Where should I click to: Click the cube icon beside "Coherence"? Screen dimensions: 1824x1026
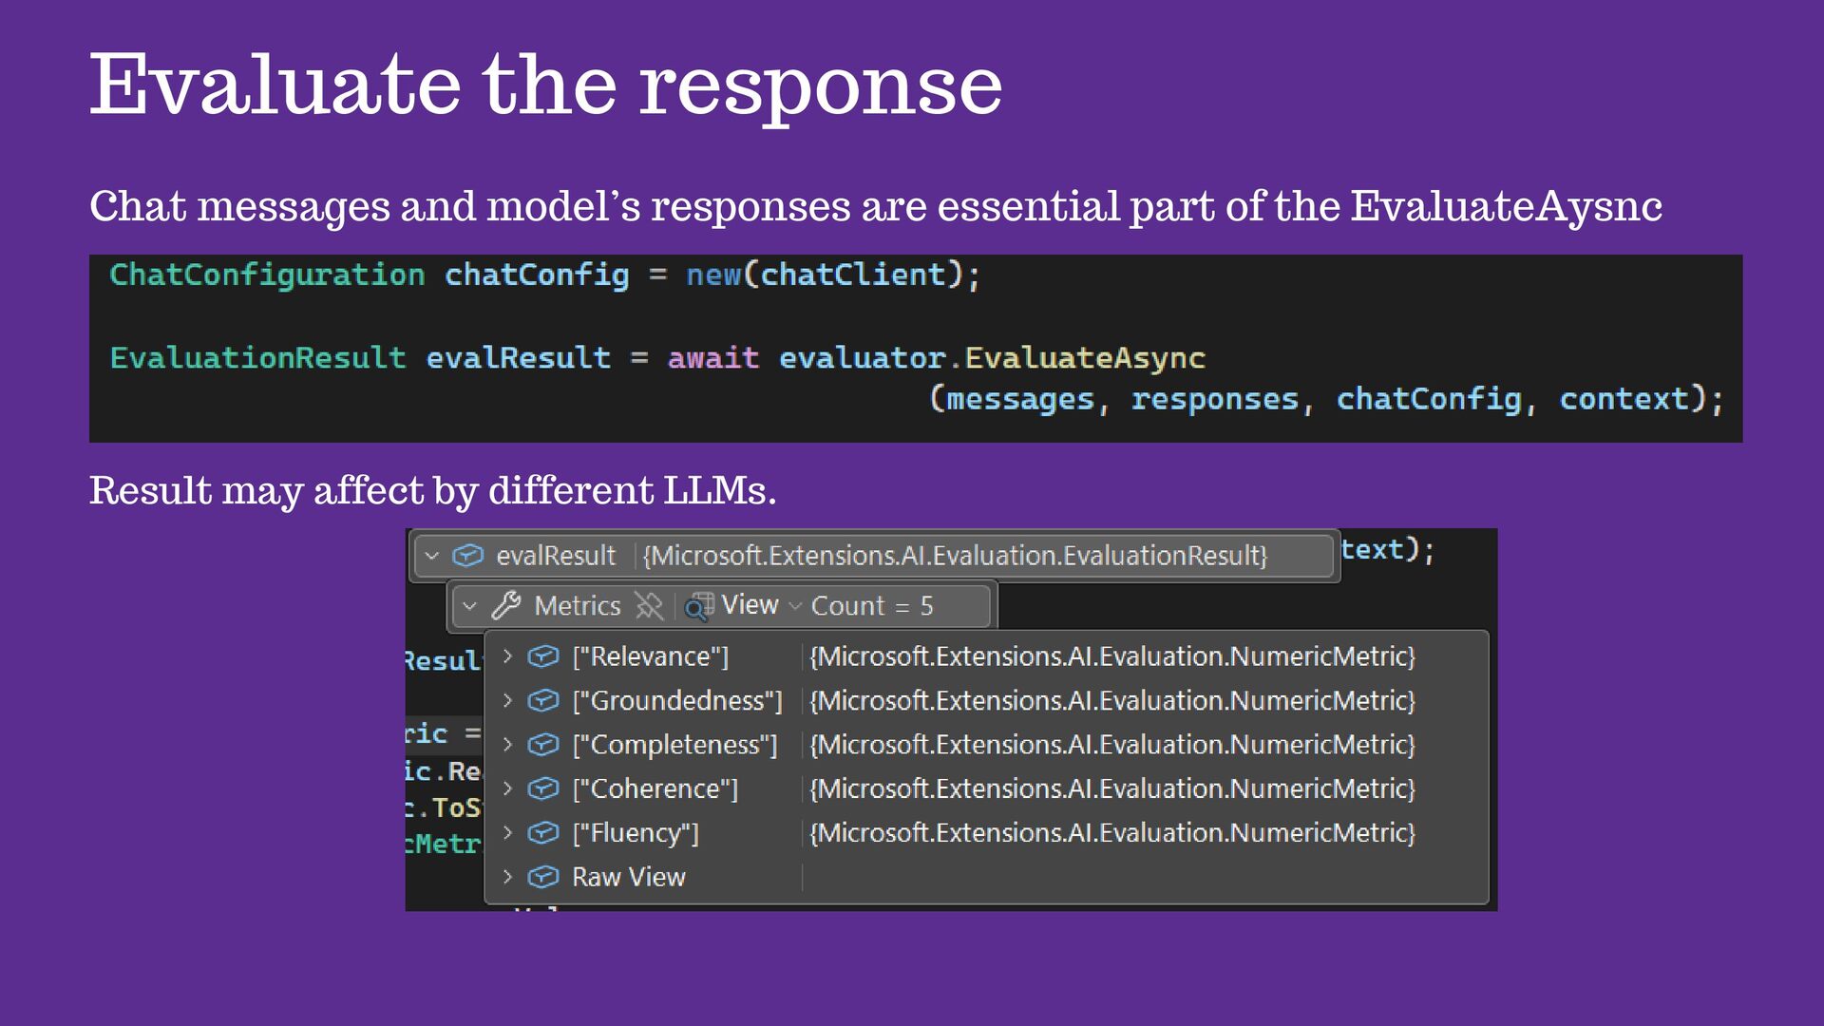(543, 788)
